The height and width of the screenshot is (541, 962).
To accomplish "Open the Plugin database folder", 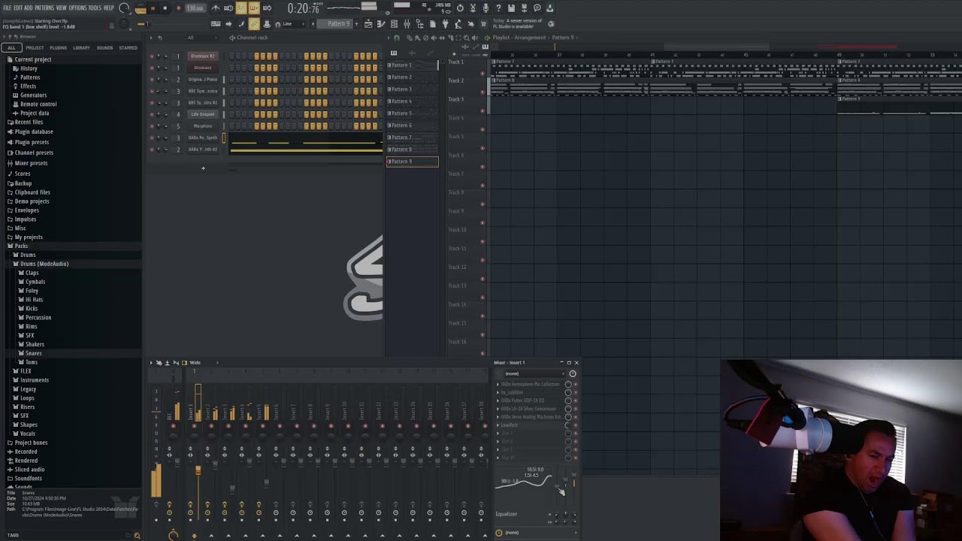I will 34,131.
